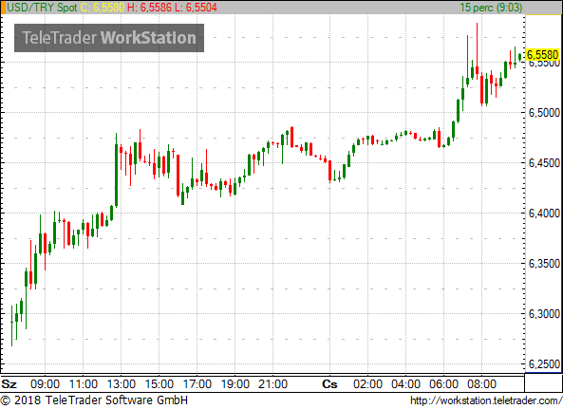Click the Cs day marker on time axis
The height and width of the screenshot is (409, 563).
[x=329, y=384]
